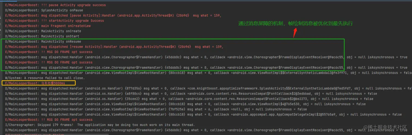Click the 'MainActivity onResume' log line
The image size is (412, 135).
tap(43, 42)
